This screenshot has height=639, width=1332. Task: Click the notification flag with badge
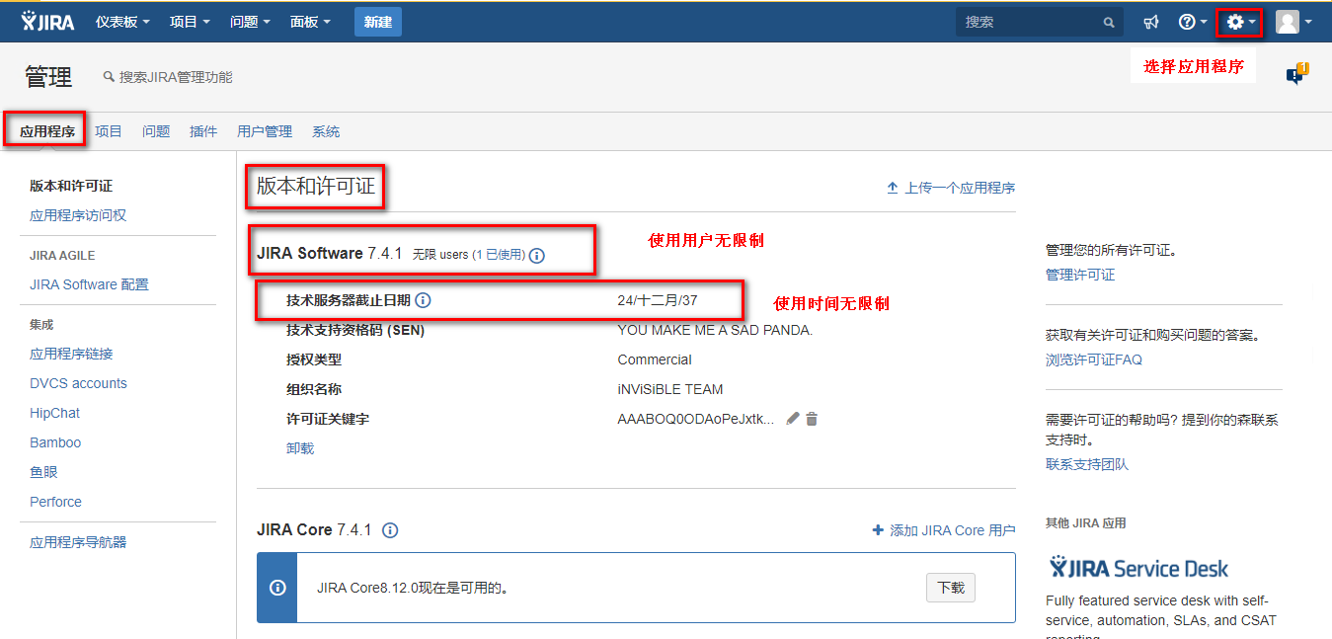(x=1296, y=73)
